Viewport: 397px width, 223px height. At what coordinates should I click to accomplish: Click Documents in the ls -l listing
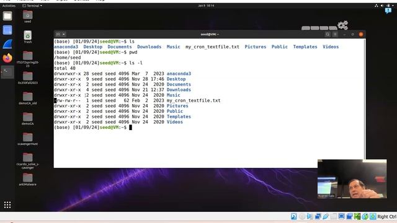(179, 84)
